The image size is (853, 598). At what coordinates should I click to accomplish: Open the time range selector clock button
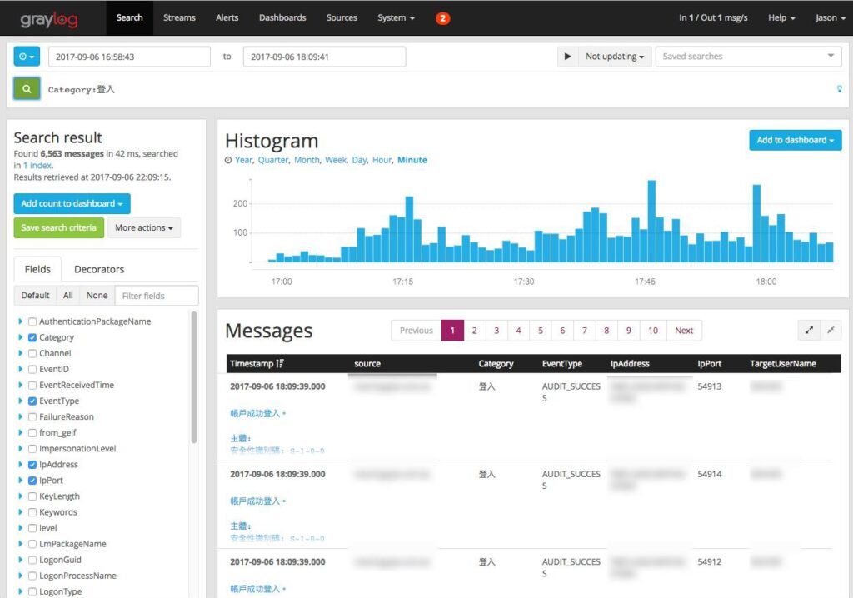(x=27, y=57)
